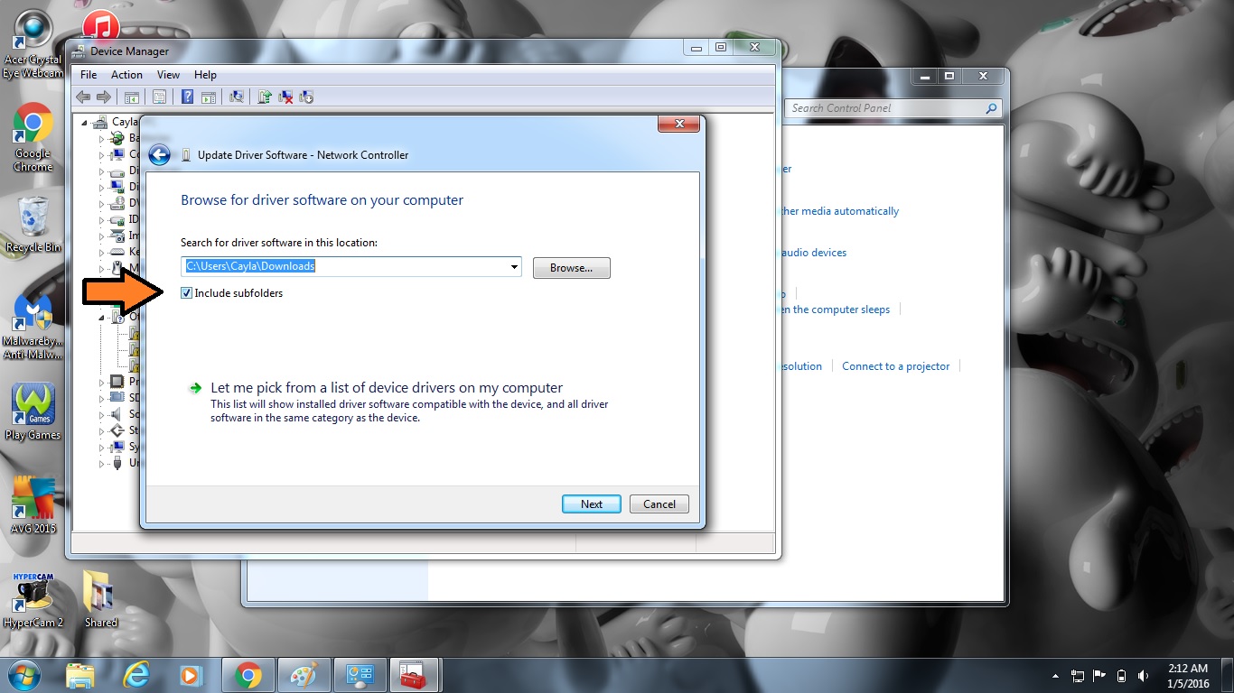Click Connect to a projector link in Control Panel
1234x693 pixels.
click(896, 366)
